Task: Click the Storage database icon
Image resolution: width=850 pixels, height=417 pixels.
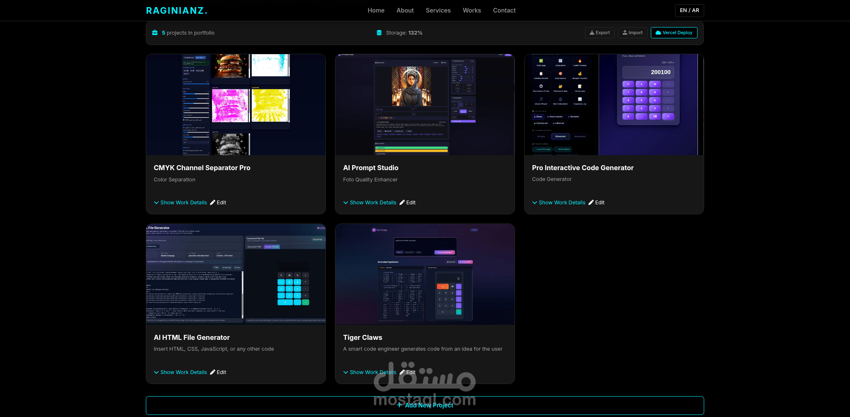Action: pyautogui.click(x=379, y=33)
